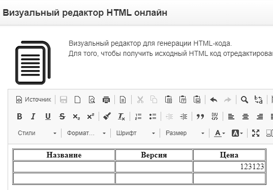273x190 pixels.
Task: Click the Redo arrow icon
Action: tap(227, 100)
